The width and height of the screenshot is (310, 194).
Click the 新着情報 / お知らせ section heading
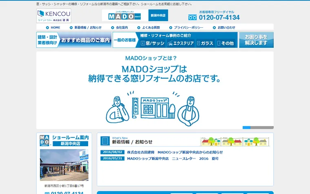(132, 142)
